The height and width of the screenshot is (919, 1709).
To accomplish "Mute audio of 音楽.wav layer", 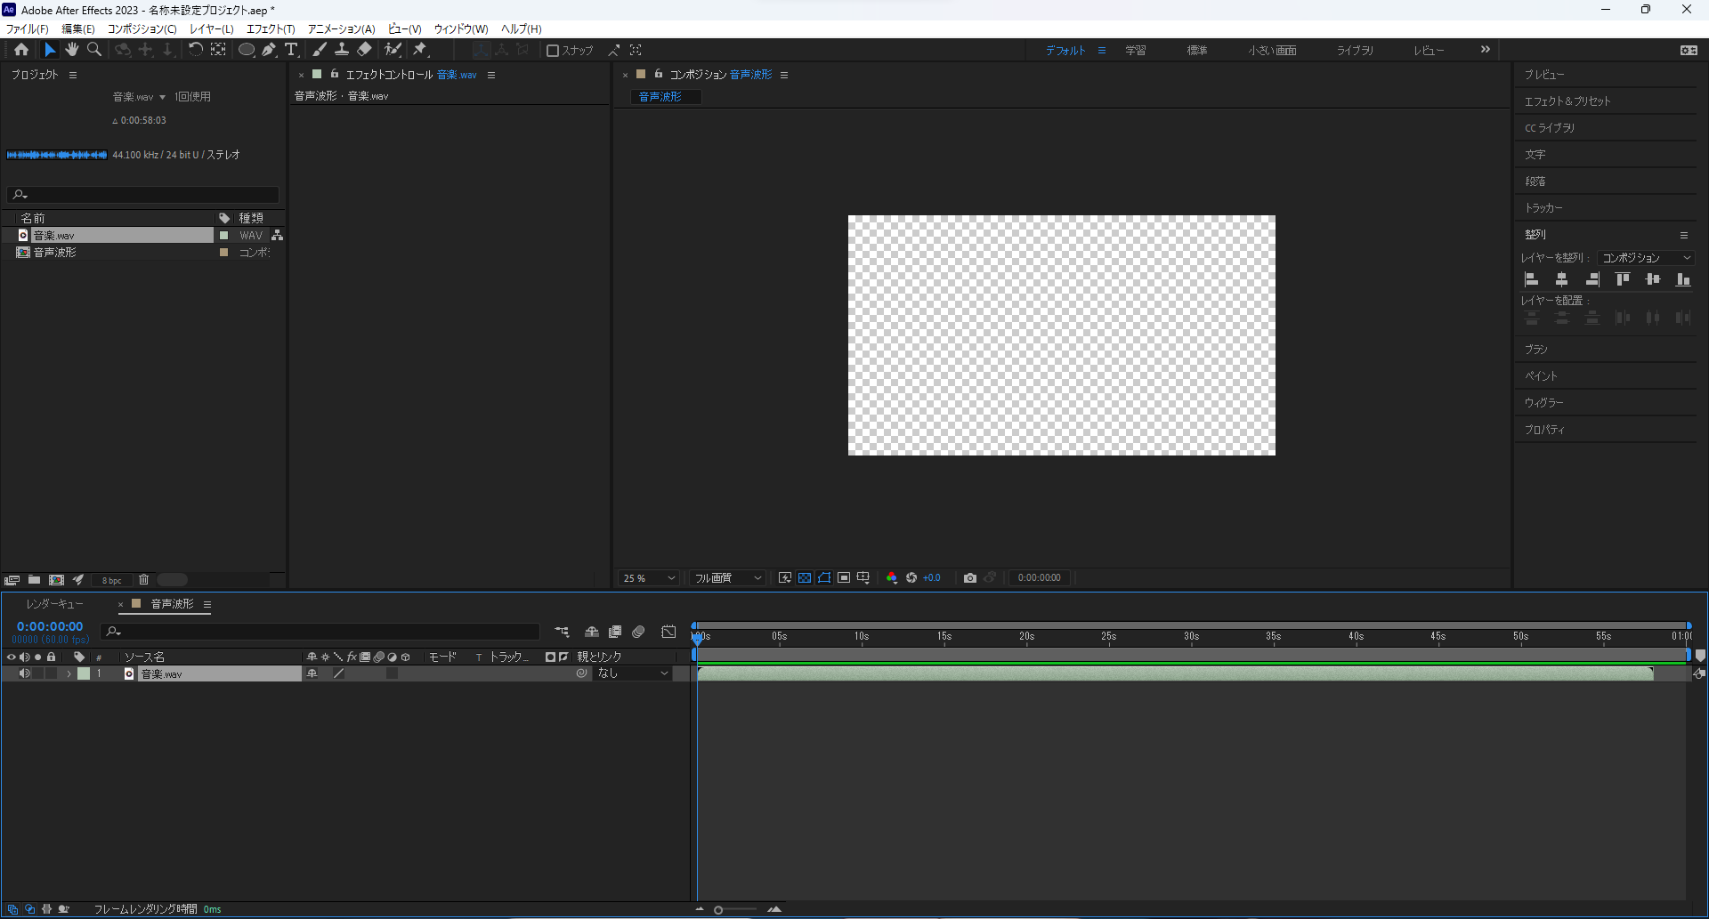I will (24, 673).
